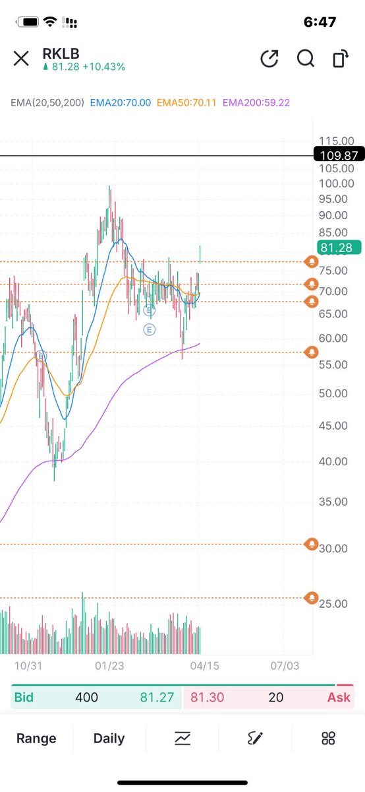The height and width of the screenshot is (792, 365).
Task: Tap the EMA200:59.22 label
Action: point(256,103)
